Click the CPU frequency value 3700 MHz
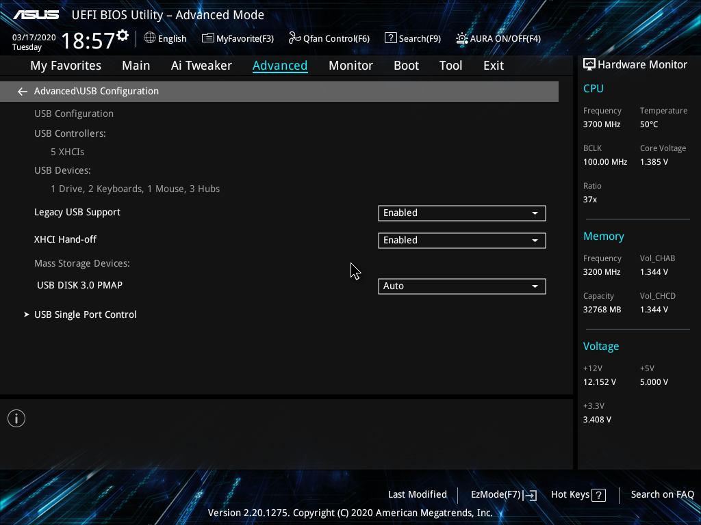The height and width of the screenshot is (525, 701). tap(602, 124)
